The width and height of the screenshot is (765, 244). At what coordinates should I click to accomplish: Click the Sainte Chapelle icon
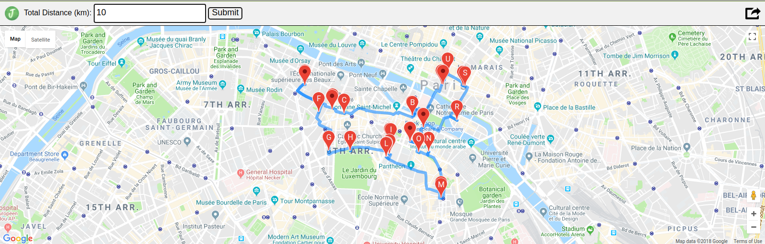tap(404, 88)
